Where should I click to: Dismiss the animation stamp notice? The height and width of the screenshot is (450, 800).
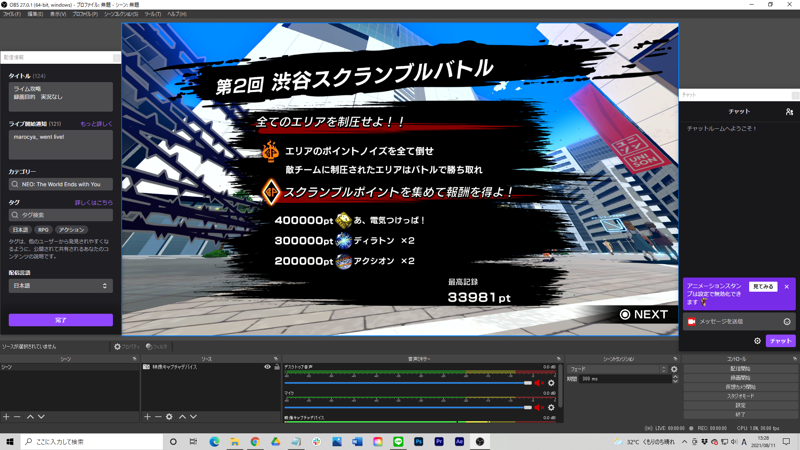(x=787, y=287)
